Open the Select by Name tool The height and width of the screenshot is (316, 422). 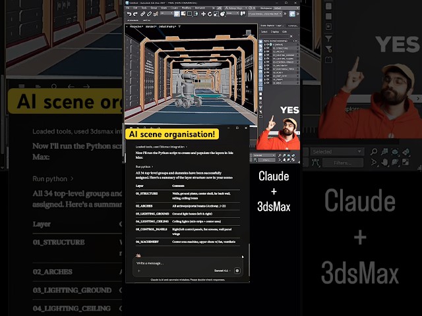coord(183,14)
